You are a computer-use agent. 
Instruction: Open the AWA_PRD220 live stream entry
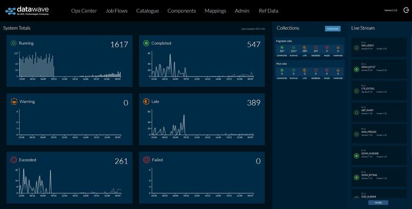[379, 134]
